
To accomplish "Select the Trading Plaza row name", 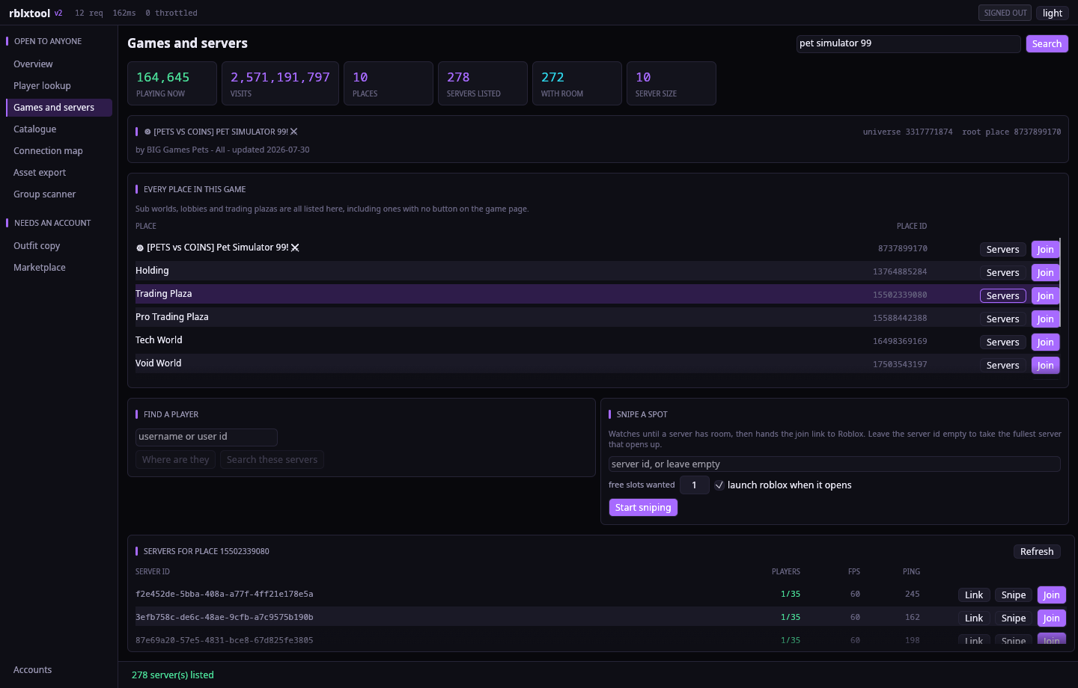I will [x=163, y=294].
